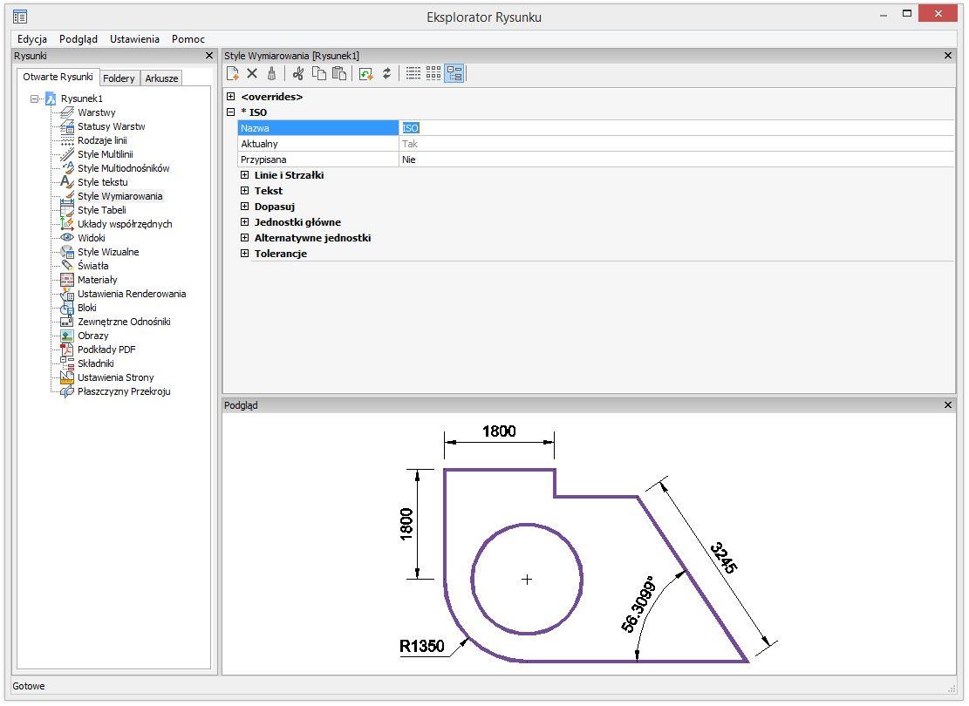The height and width of the screenshot is (706, 969).
Task: Open Style Tabeli item
Action: pyautogui.click(x=101, y=210)
